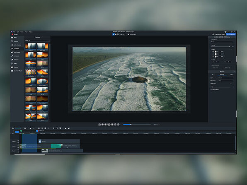
Task: Open the 1920x1080 resolution setting
Action: point(132,34)
